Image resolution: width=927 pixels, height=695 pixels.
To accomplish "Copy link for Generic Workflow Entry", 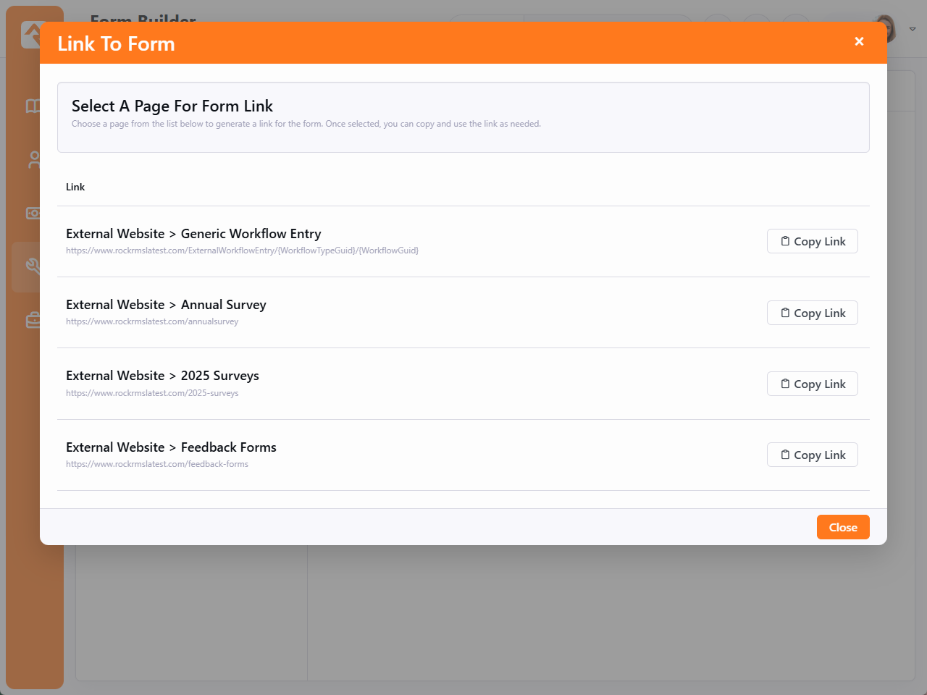I will click(812, 241).
